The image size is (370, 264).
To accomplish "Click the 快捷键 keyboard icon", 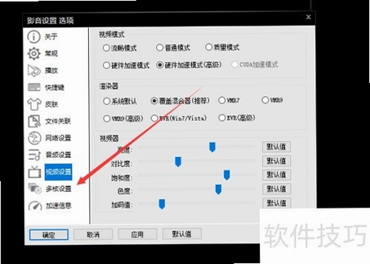I will pyautogui.click(x=34, y=87).
